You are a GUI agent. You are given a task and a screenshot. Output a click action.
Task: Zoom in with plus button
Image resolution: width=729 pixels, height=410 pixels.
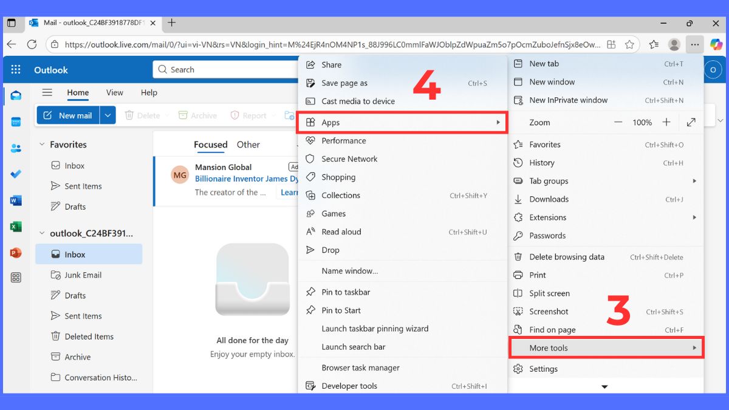click(x=666, y=122)
